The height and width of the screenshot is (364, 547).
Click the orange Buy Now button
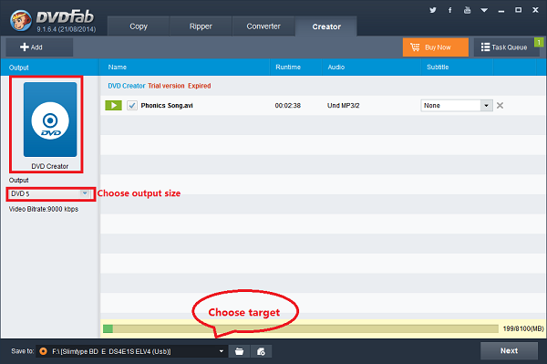pos(436,47)
